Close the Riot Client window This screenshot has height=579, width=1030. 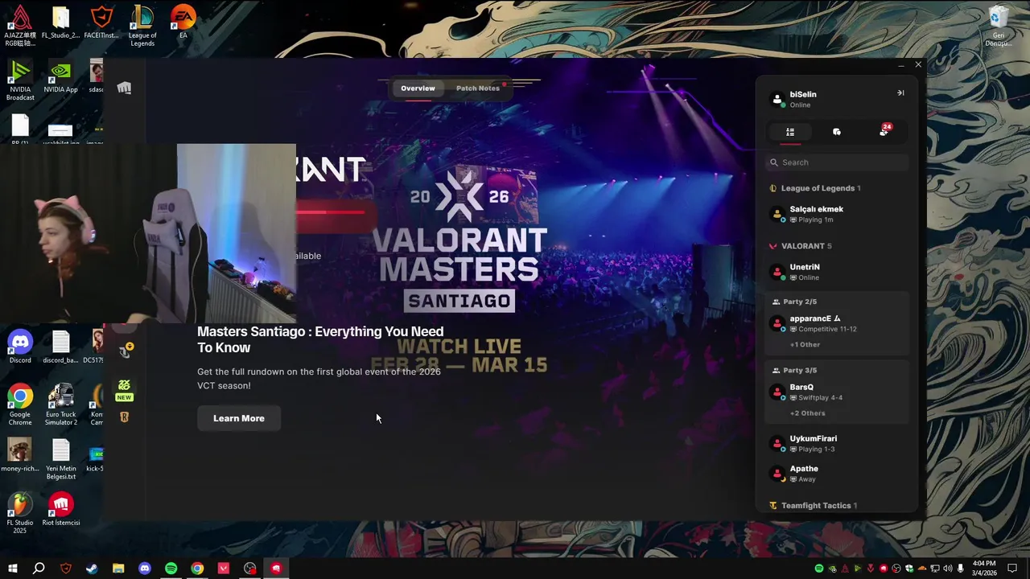point(918,65)
